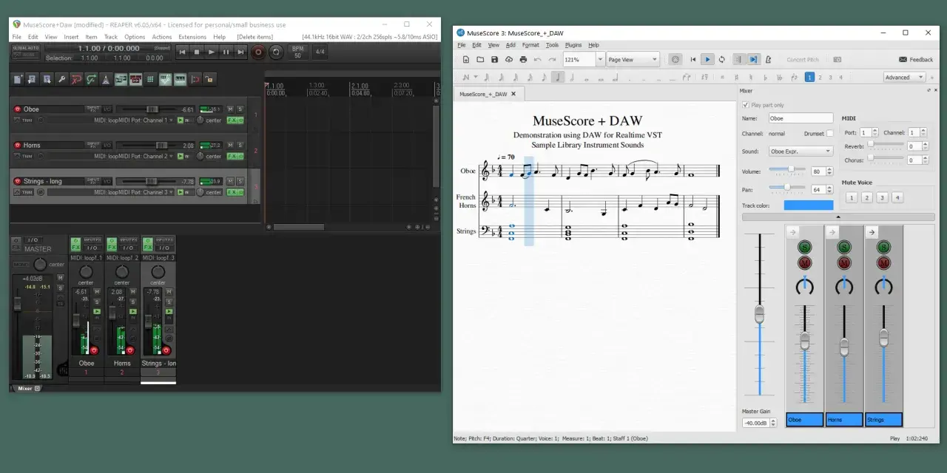Select voice 1 button in MuseScore toolbar
Screen dimensions: 947x473
(809, 77)
